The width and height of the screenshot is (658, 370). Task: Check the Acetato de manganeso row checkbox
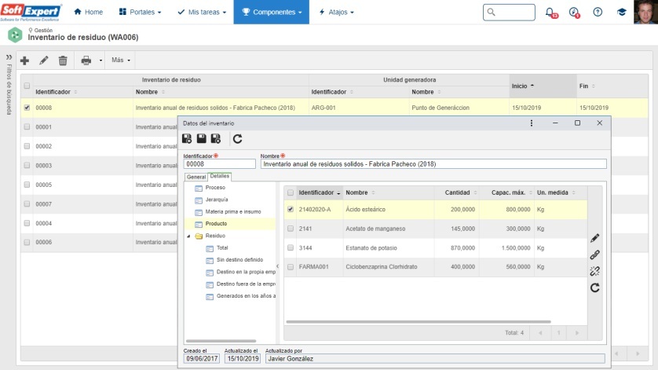click(291, 229)
